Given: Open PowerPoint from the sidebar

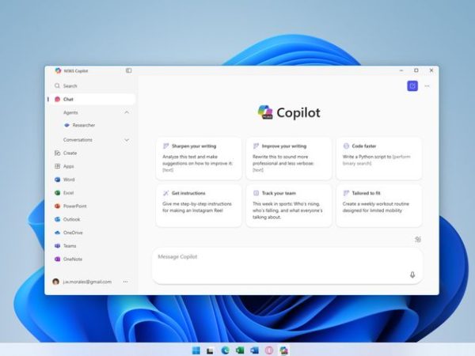Looking at the screenshot, I should tap(74, 206).
